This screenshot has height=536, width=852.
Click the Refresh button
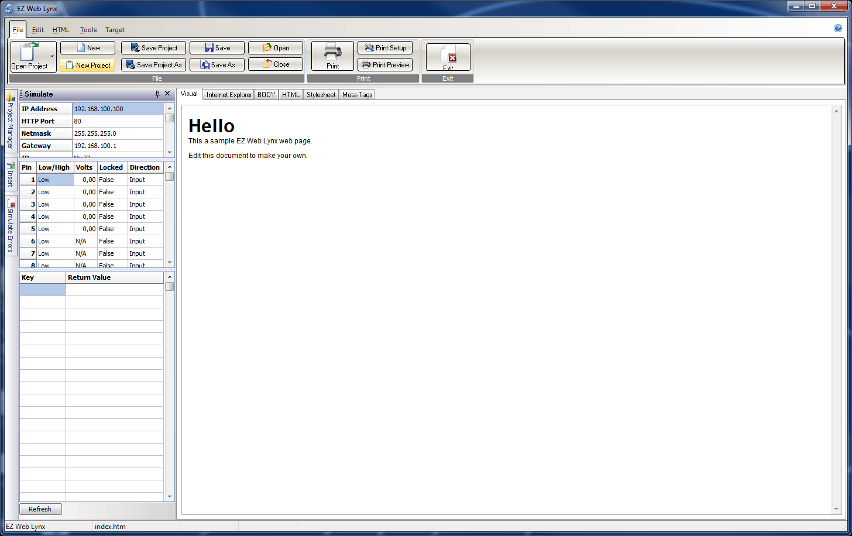coord(40,509)
